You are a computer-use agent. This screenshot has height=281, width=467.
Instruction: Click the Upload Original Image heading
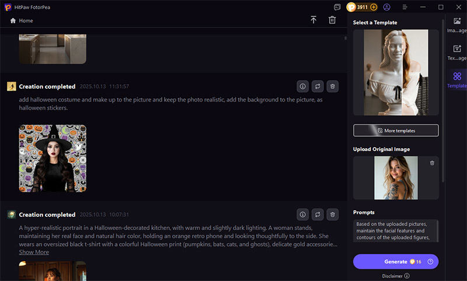382,150
